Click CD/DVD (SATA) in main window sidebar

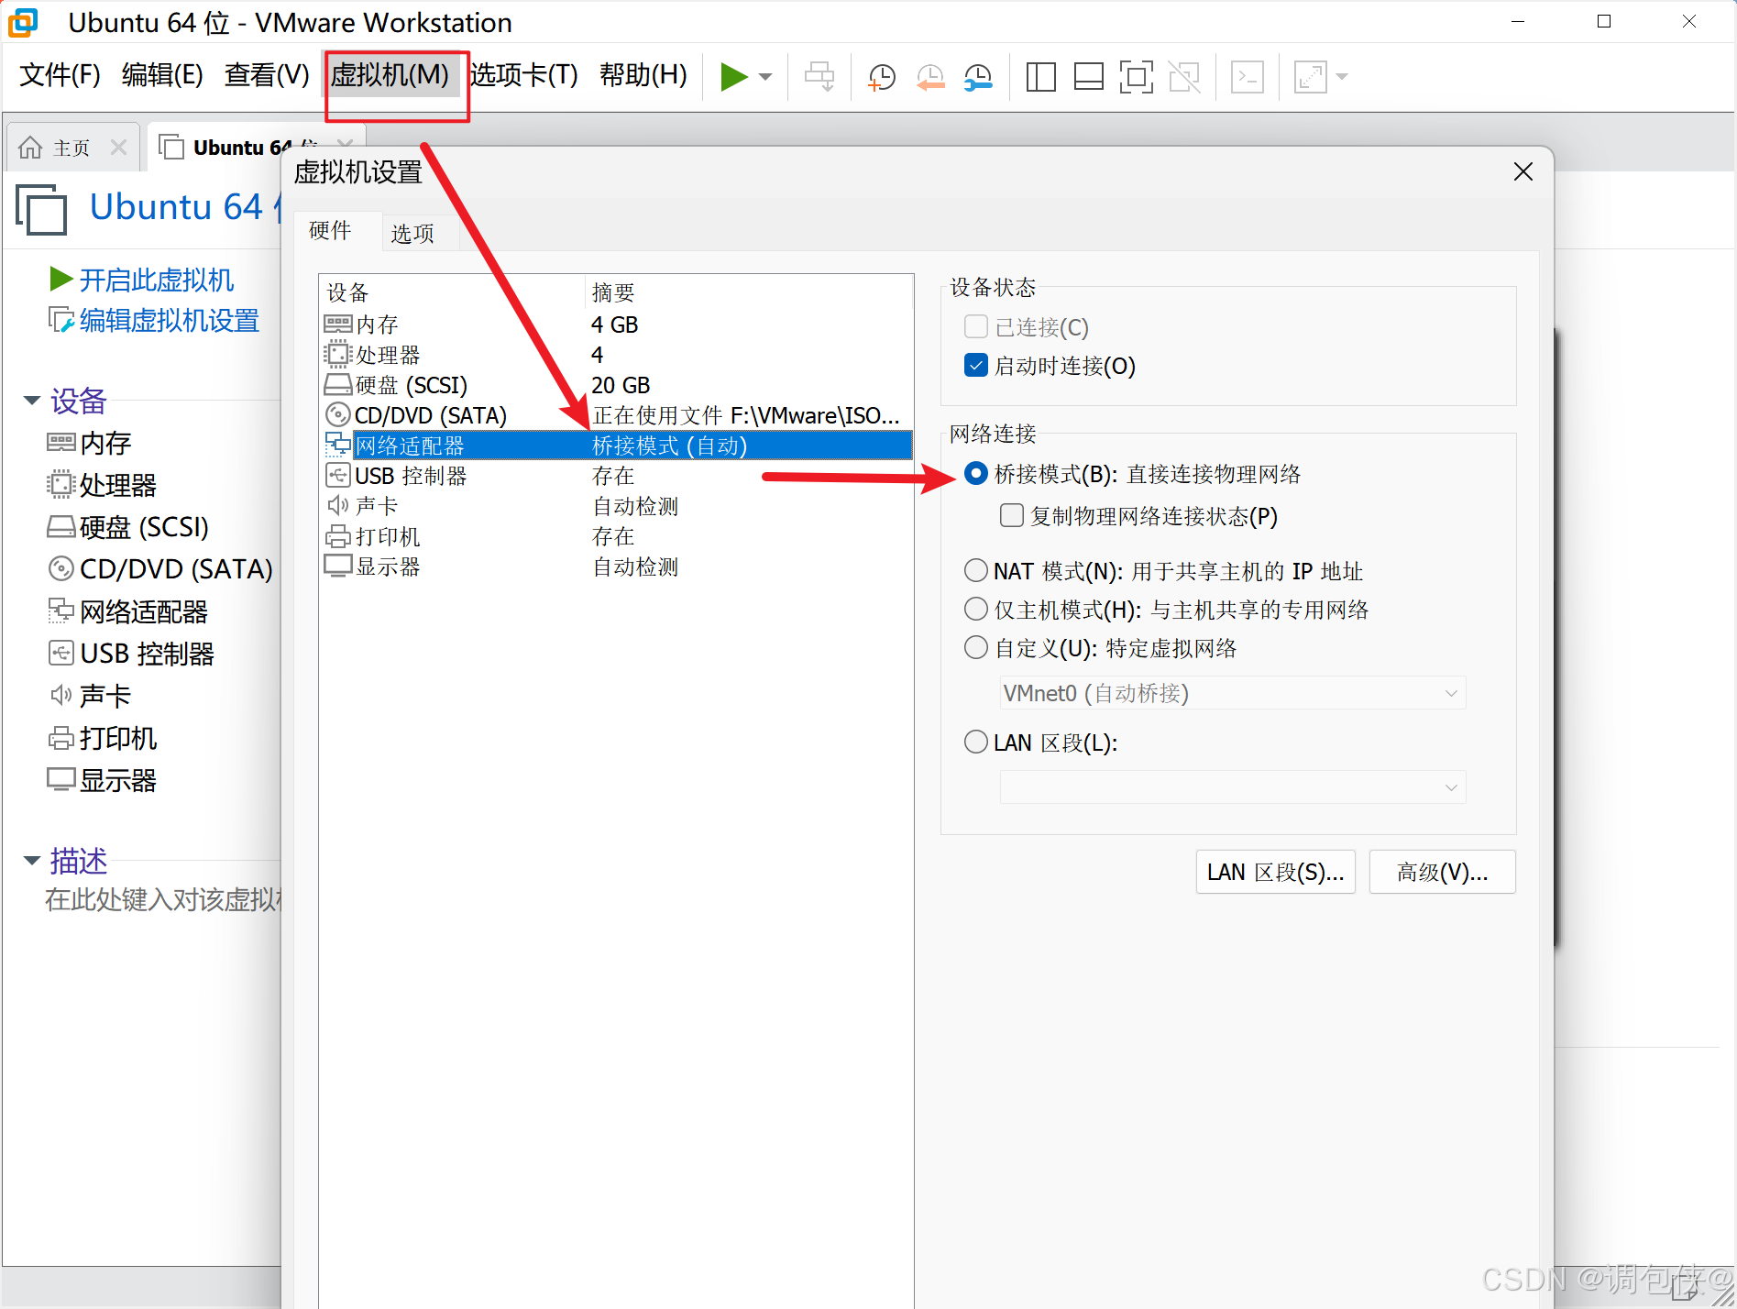[160, 569]
